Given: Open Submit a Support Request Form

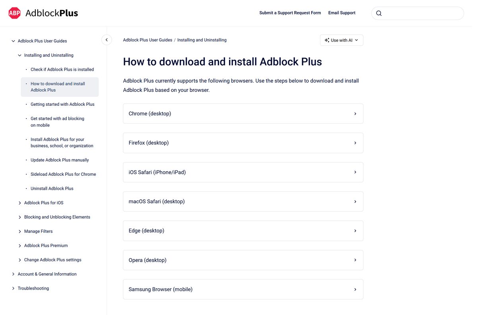Looking at the screenshot, I should 290,13.
